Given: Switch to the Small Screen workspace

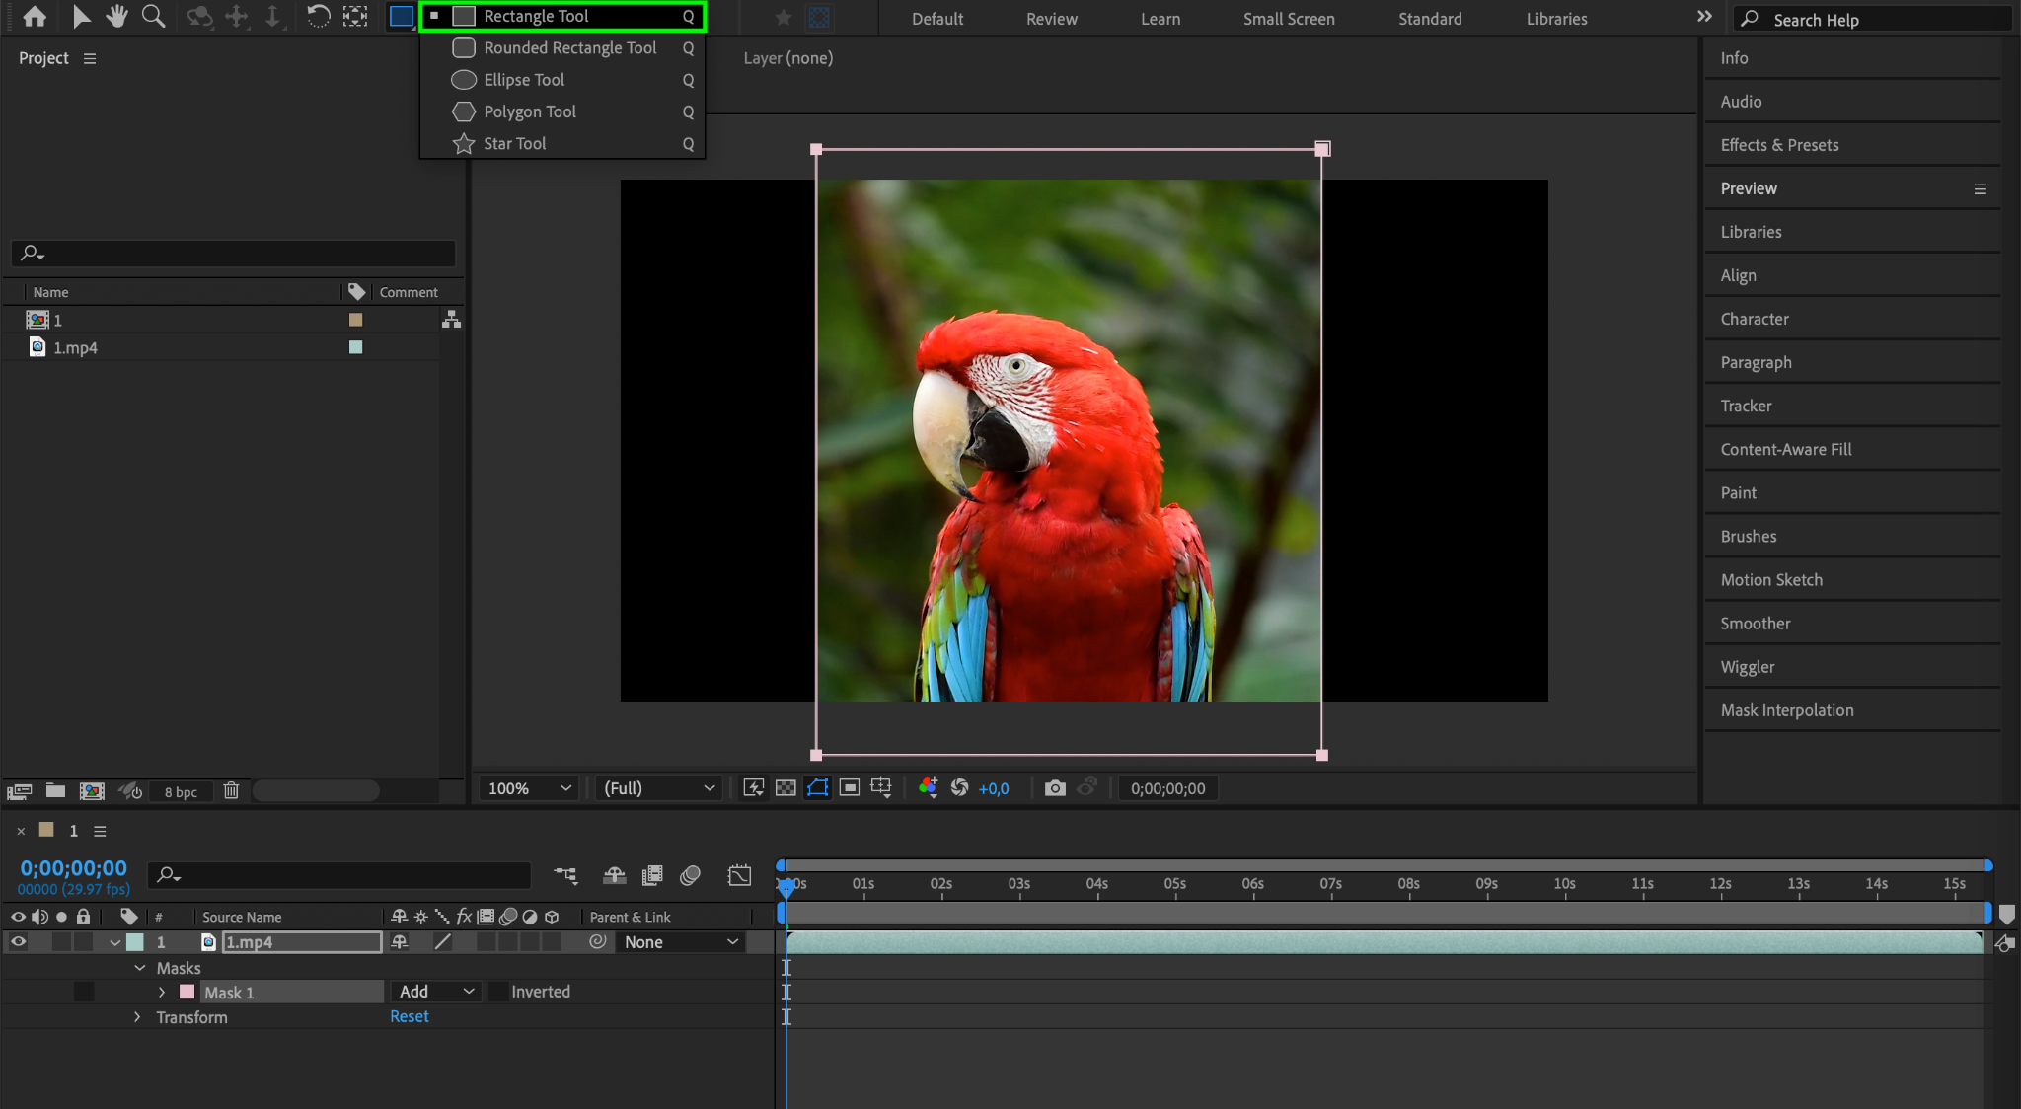Looking at the screenshot, I should (1288, 19).
